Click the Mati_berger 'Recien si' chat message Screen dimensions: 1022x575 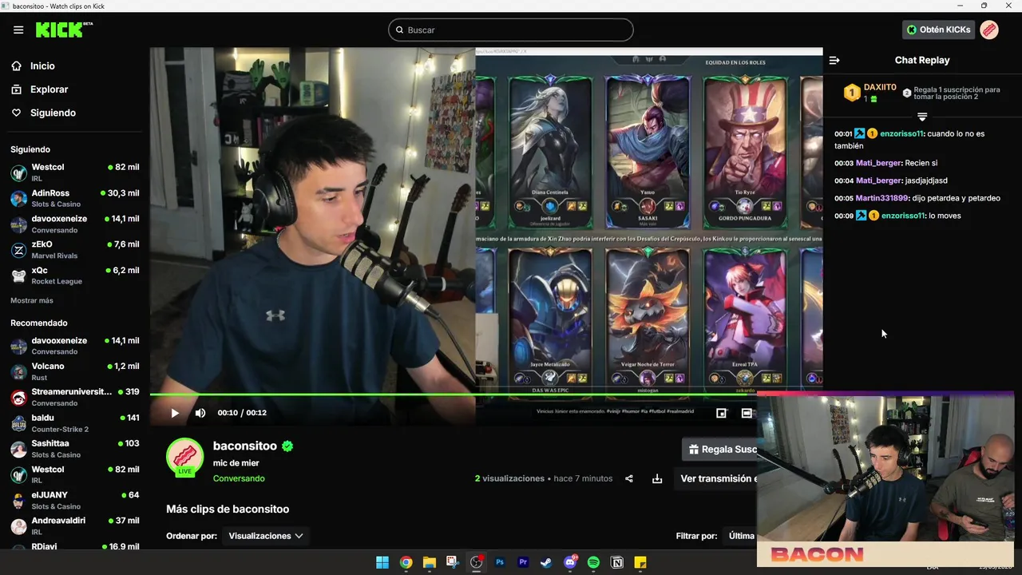pyautogui.click(x=886, y=163)
